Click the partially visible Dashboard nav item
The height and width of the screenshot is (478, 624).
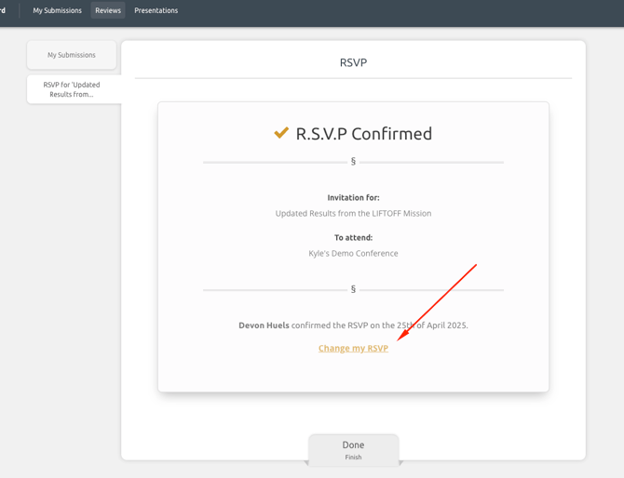click(3, 11)
